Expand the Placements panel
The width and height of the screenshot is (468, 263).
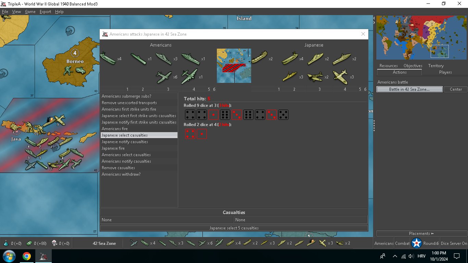click(421, 234)
